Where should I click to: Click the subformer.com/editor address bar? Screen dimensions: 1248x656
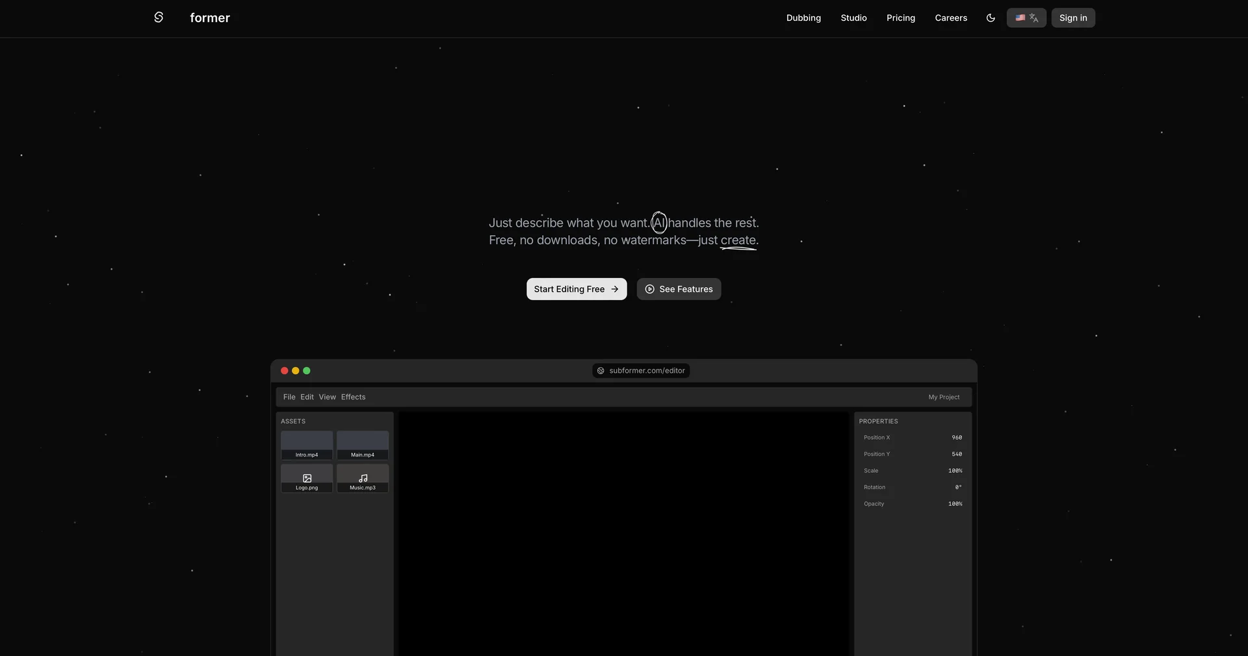(x=641, y=371)
